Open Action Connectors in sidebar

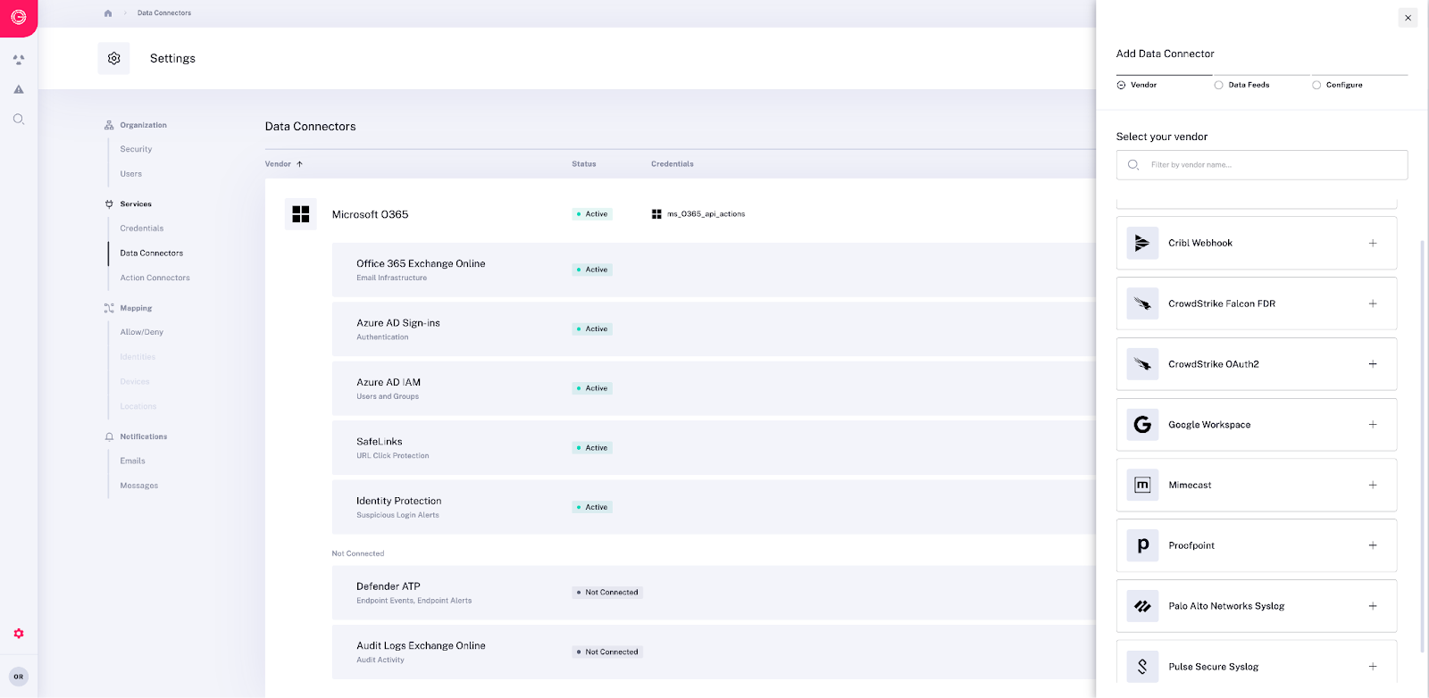[x=155, y=278]
